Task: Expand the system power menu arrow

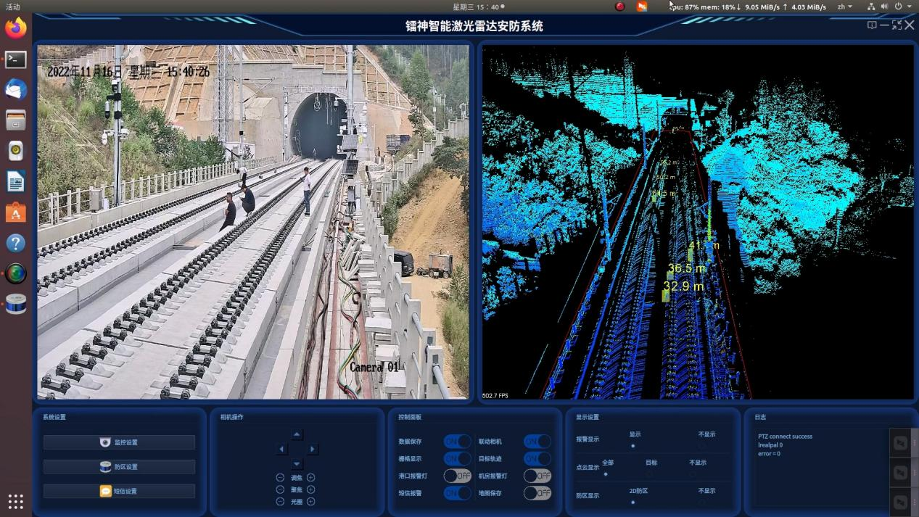Action: (x=910, y=7)
